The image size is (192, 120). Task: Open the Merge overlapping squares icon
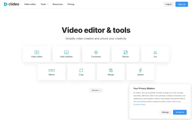pyautogui.click(x=111, y=70)
